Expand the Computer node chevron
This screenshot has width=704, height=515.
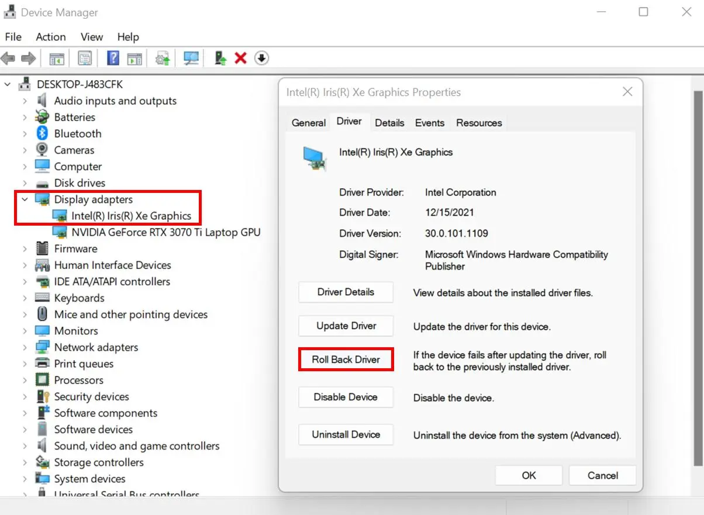click(x=25, y=167)
